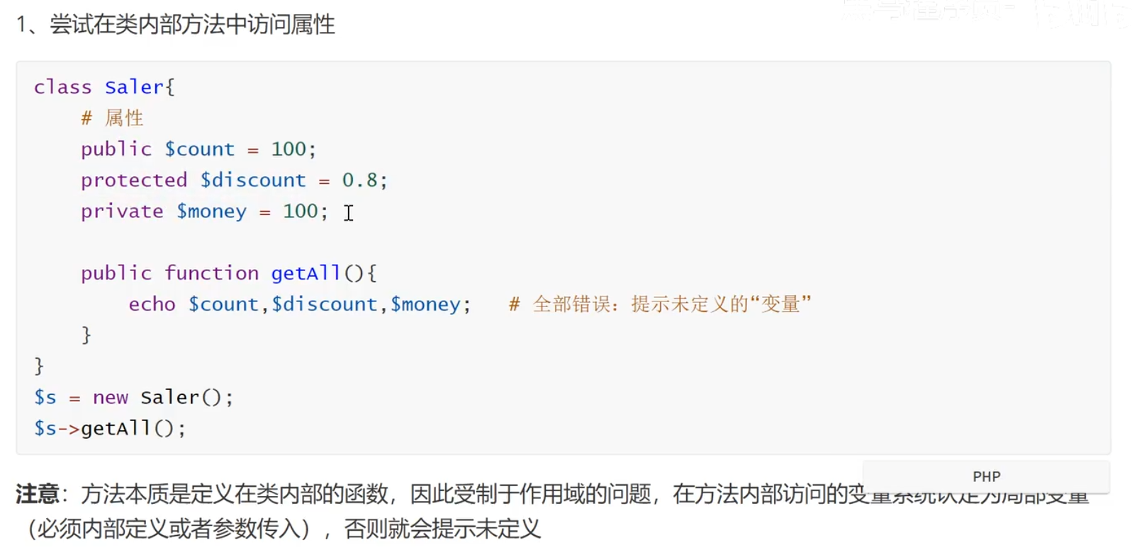Click the 'new' keyword
Image resolution: width=1132 pixels, height=552 pixels.
point(110,398)
